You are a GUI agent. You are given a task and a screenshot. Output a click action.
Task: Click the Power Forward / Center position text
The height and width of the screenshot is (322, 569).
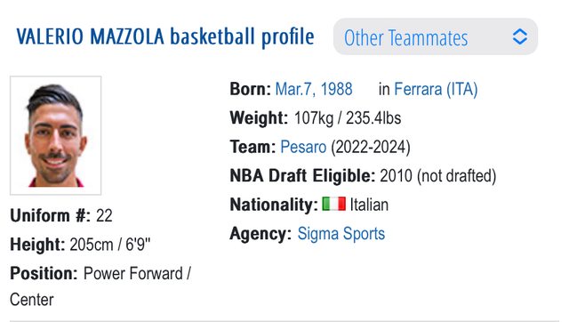[x=100, y=286]
